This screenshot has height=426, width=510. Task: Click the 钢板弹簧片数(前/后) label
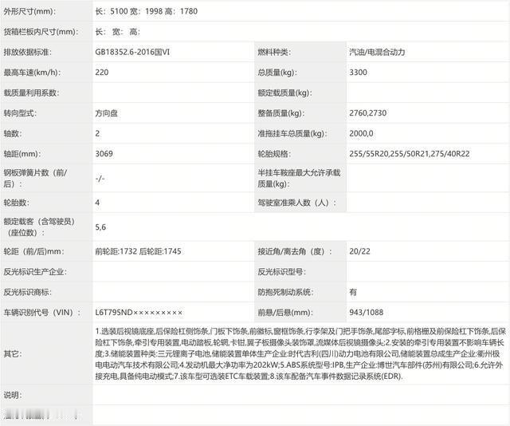coord(35,178)
